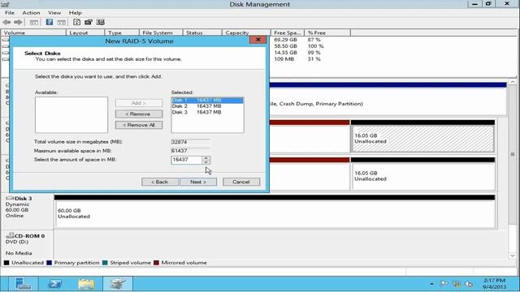Open the View menu
This screenshot has width=520, height=292.
(54, 13)
